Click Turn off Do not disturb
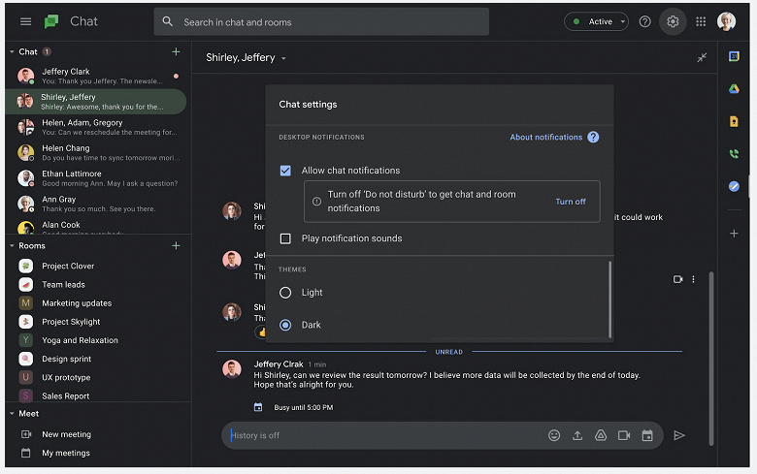757x474 pixels. (570, 202)
